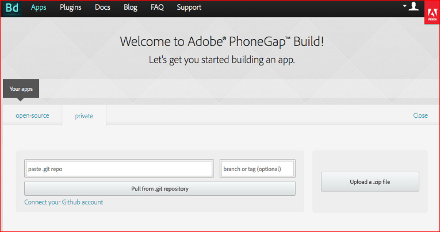Click the branch or tag input field
The image size is (440, 232).
click(x=258, y=169)
